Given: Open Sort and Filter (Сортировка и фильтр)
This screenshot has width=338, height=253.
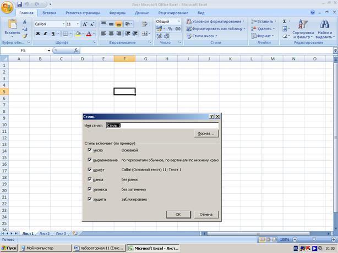Looking at the screenshot, I should 303,29.
